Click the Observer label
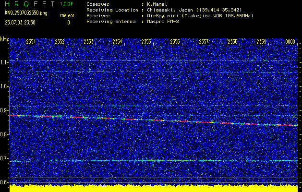302x192 pixels. click(98, 4)
